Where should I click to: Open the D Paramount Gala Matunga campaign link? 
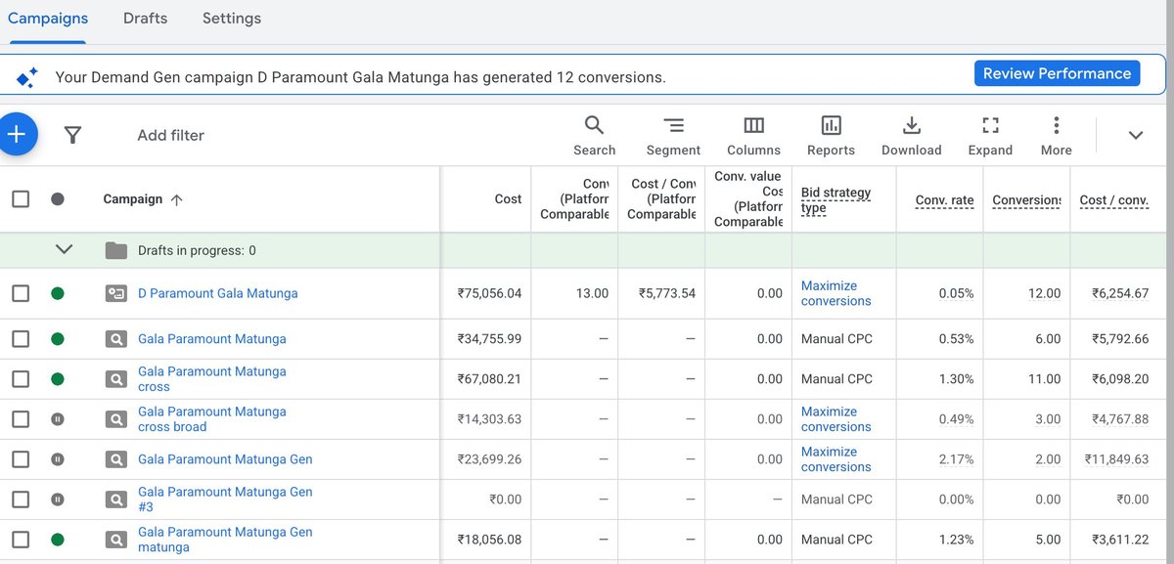217,293
